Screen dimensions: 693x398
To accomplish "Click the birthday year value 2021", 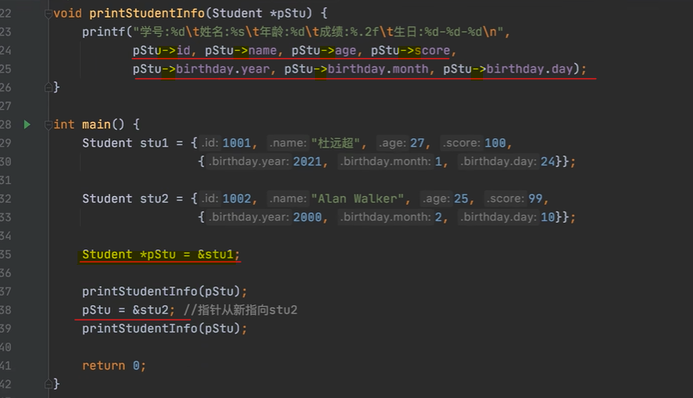I will coord(307,161).
